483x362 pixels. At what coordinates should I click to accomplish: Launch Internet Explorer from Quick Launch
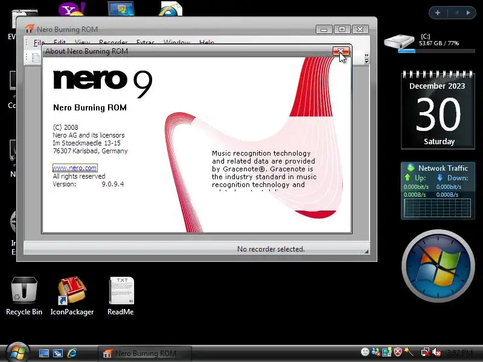72,353
